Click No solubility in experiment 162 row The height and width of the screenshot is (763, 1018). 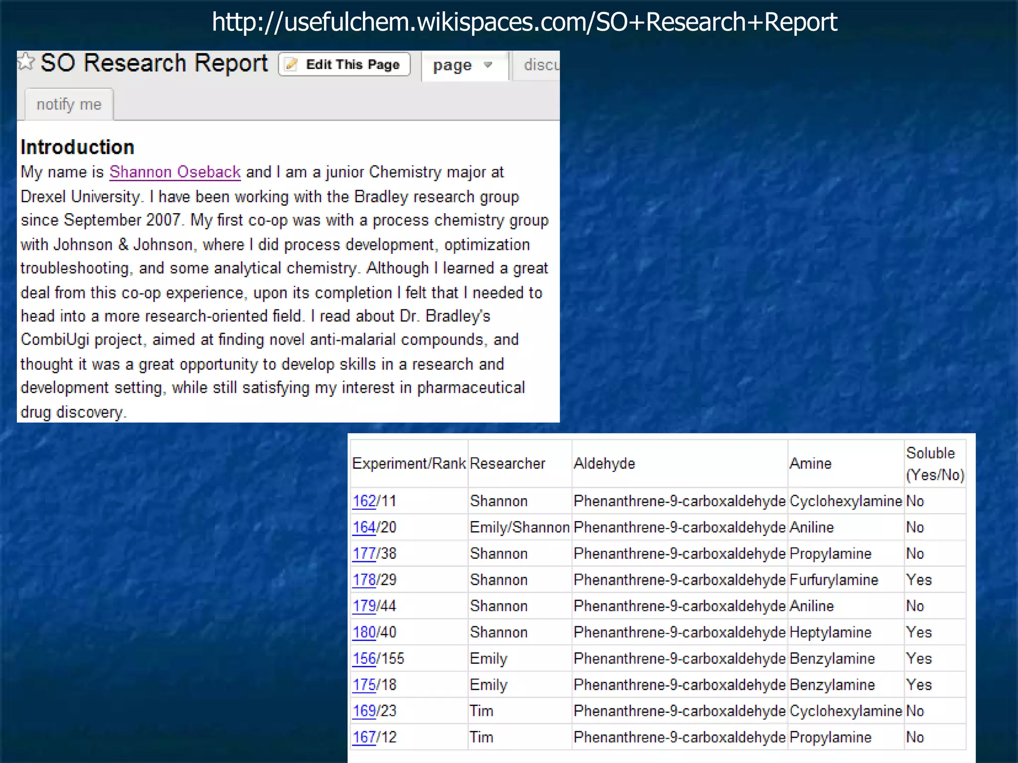coord(915,501)
